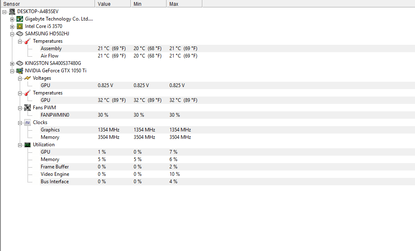415x251 pixels.
Task: Click the 1354 MHz Graphics clock value
Action: (x=109, y=130)
